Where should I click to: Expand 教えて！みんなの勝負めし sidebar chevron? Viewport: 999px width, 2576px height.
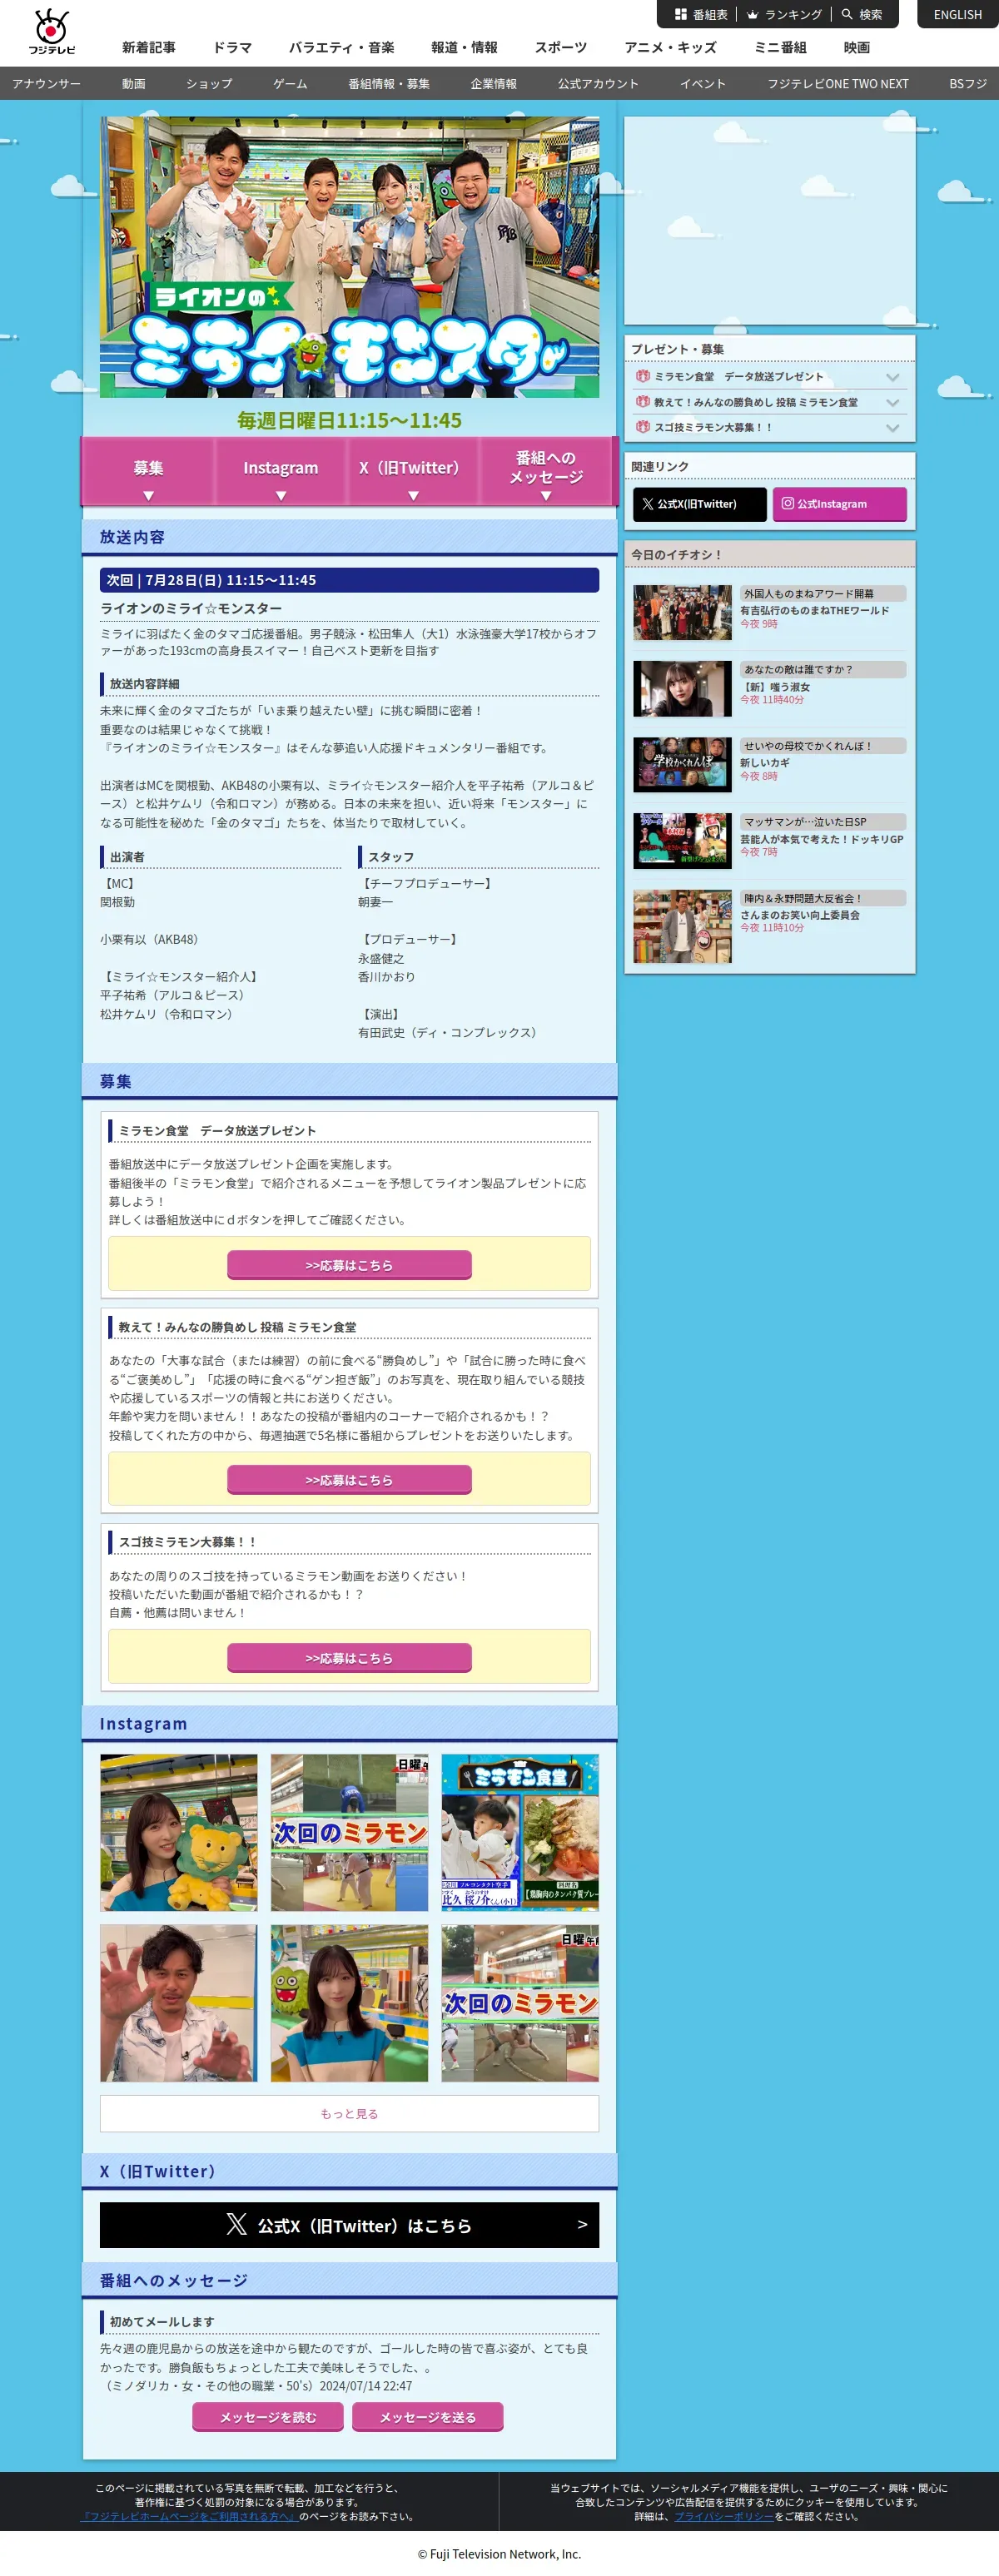pos(893,402)
